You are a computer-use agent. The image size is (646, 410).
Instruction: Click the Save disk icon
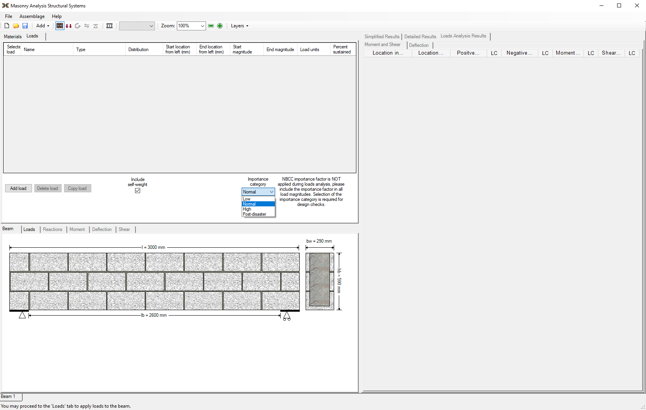pos(25,26)
